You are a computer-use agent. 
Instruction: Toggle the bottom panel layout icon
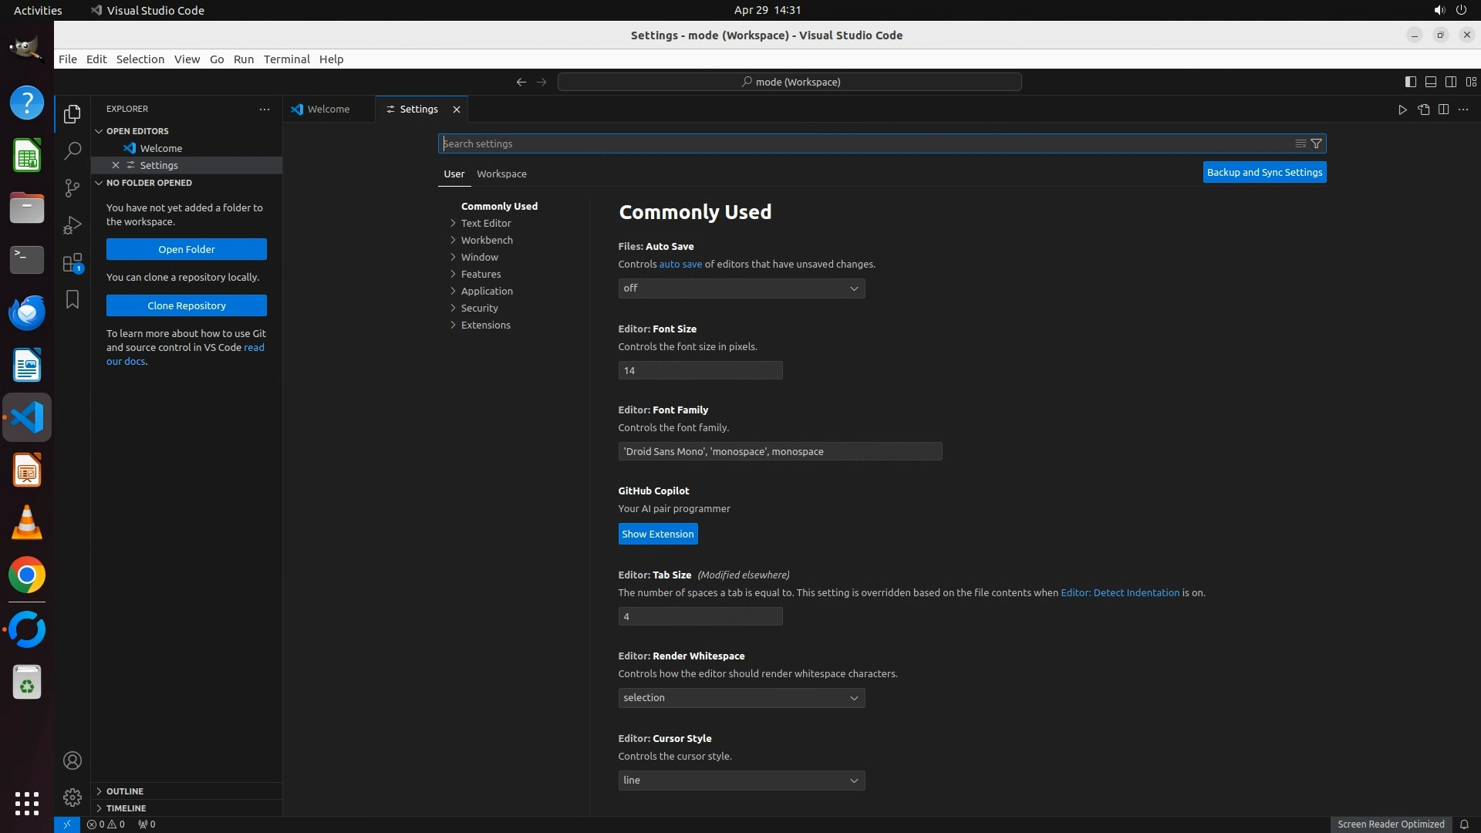tap(1430, 82)
